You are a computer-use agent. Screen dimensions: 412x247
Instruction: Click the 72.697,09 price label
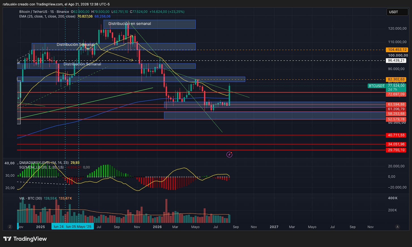pyautogui.click(x=396, y=94)
